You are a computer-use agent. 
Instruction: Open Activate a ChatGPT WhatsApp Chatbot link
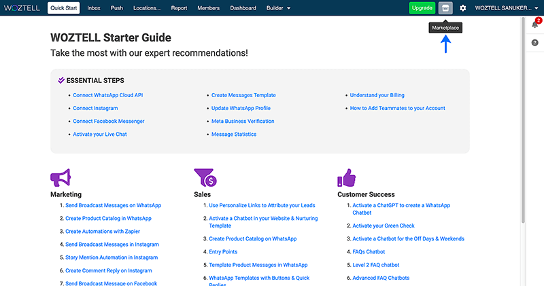pyautogui.click(x=401, y=209)
